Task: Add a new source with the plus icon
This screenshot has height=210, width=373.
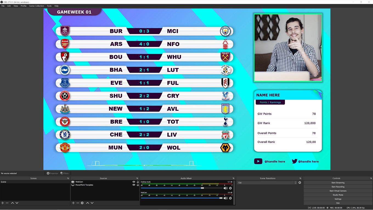Action: [73, 203]
